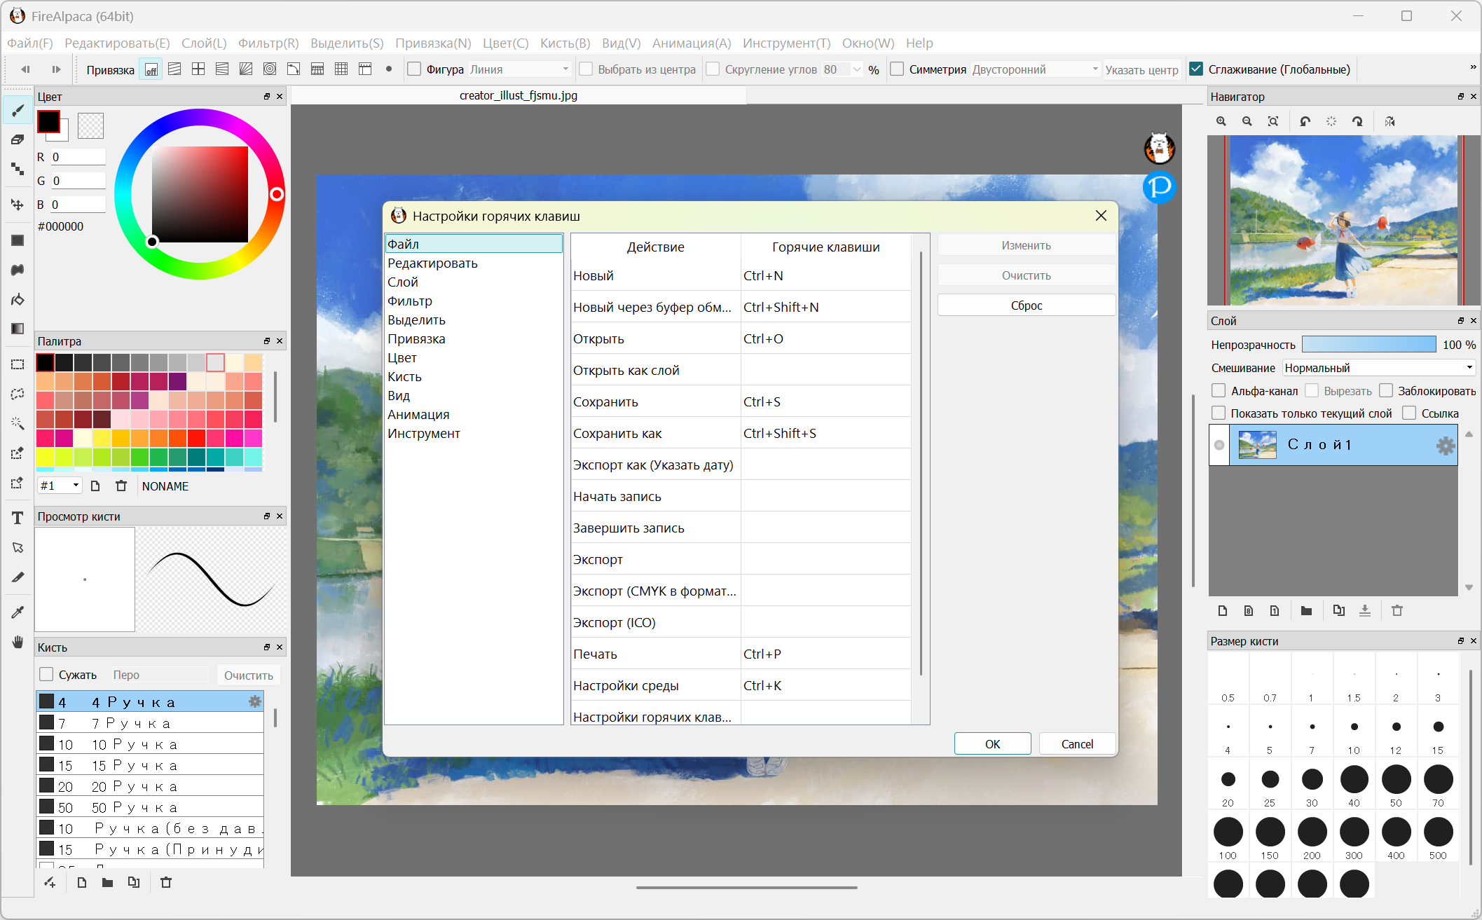Confirm the hotkey dialog with OK
The height and width of the screenshot is (920, 1482).
(x=992, y=743)
